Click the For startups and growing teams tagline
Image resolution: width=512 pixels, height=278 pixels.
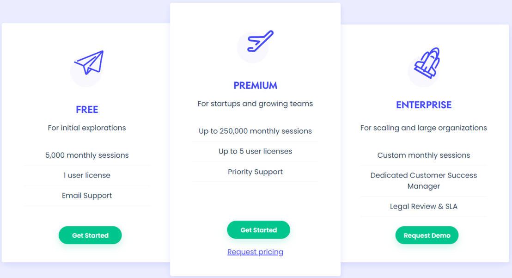(x=255, y=104)
